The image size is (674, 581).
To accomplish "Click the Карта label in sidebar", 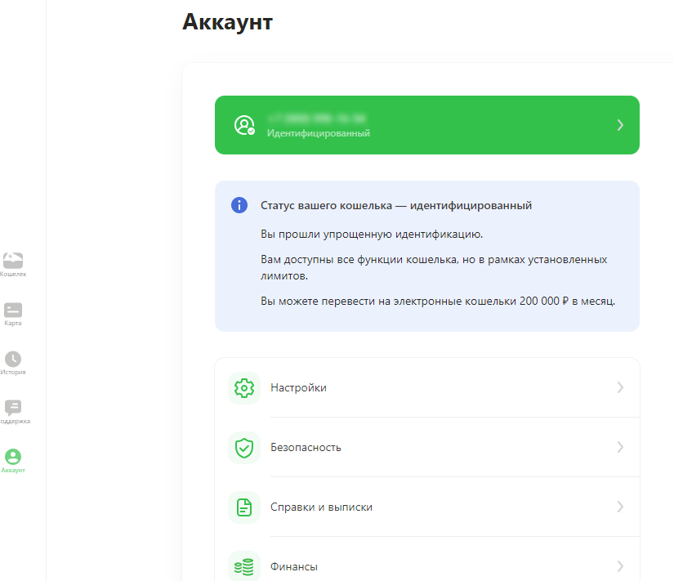I will pyautogui.click(x=13, y=324).
